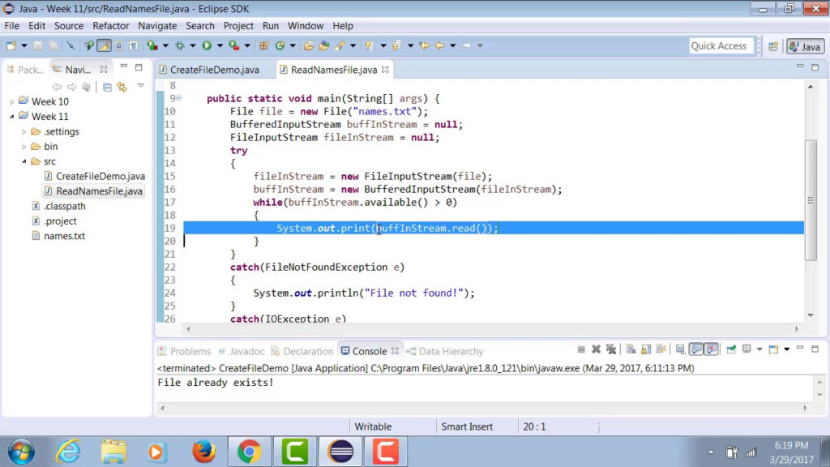
Task: Click the Run Last Tool external tools icon
Action: point(234,46)
